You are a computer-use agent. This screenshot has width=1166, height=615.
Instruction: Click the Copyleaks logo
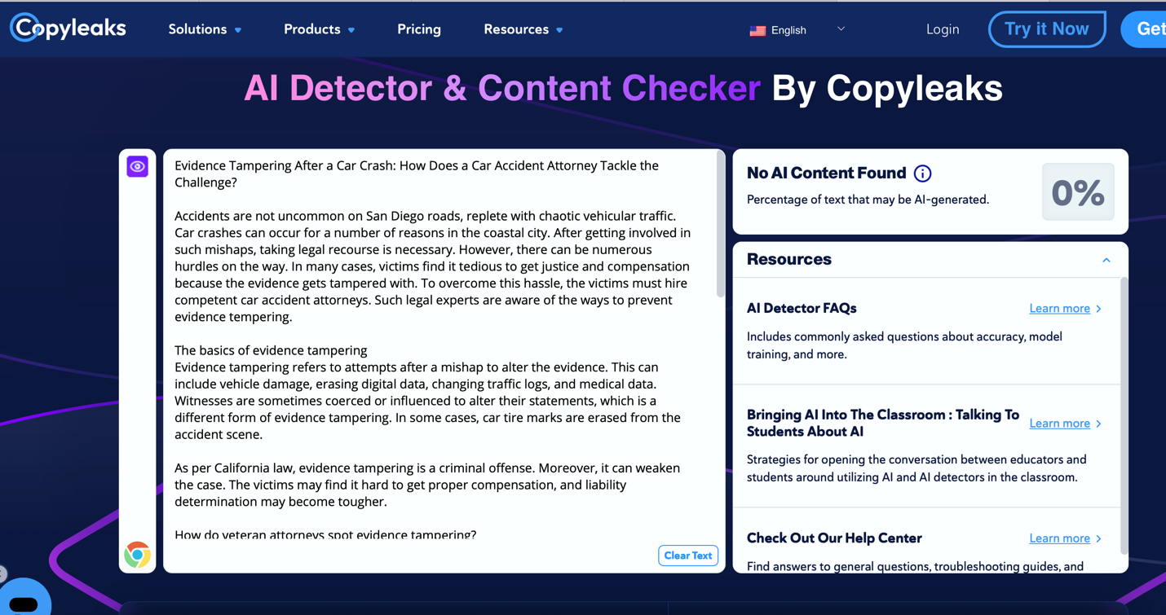[x=68, y=29]
